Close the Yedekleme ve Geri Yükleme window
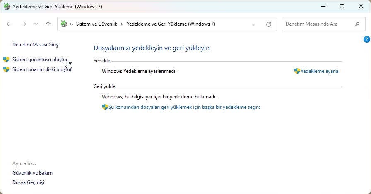 pos(361,6)
